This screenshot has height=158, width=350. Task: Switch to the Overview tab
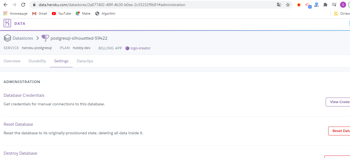[x=12, y=61]
